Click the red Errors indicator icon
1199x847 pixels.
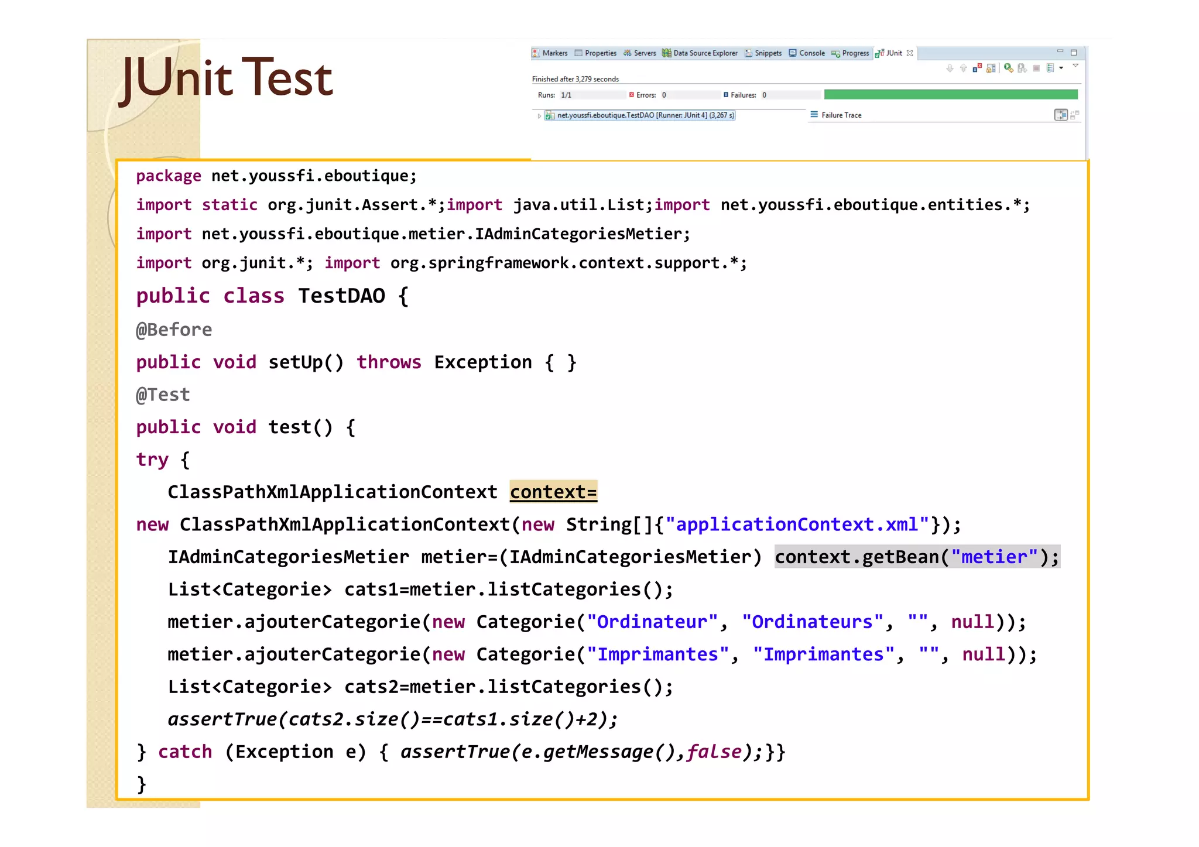(x=632, y=94)
